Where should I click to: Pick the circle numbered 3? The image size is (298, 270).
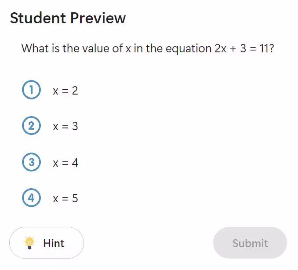[x=31, y=162]
